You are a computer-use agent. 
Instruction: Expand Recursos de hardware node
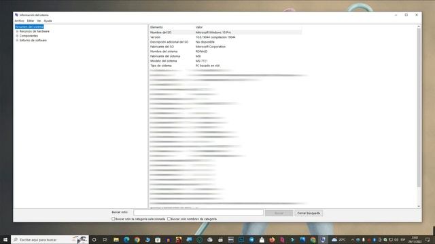(x=17, y=31)
